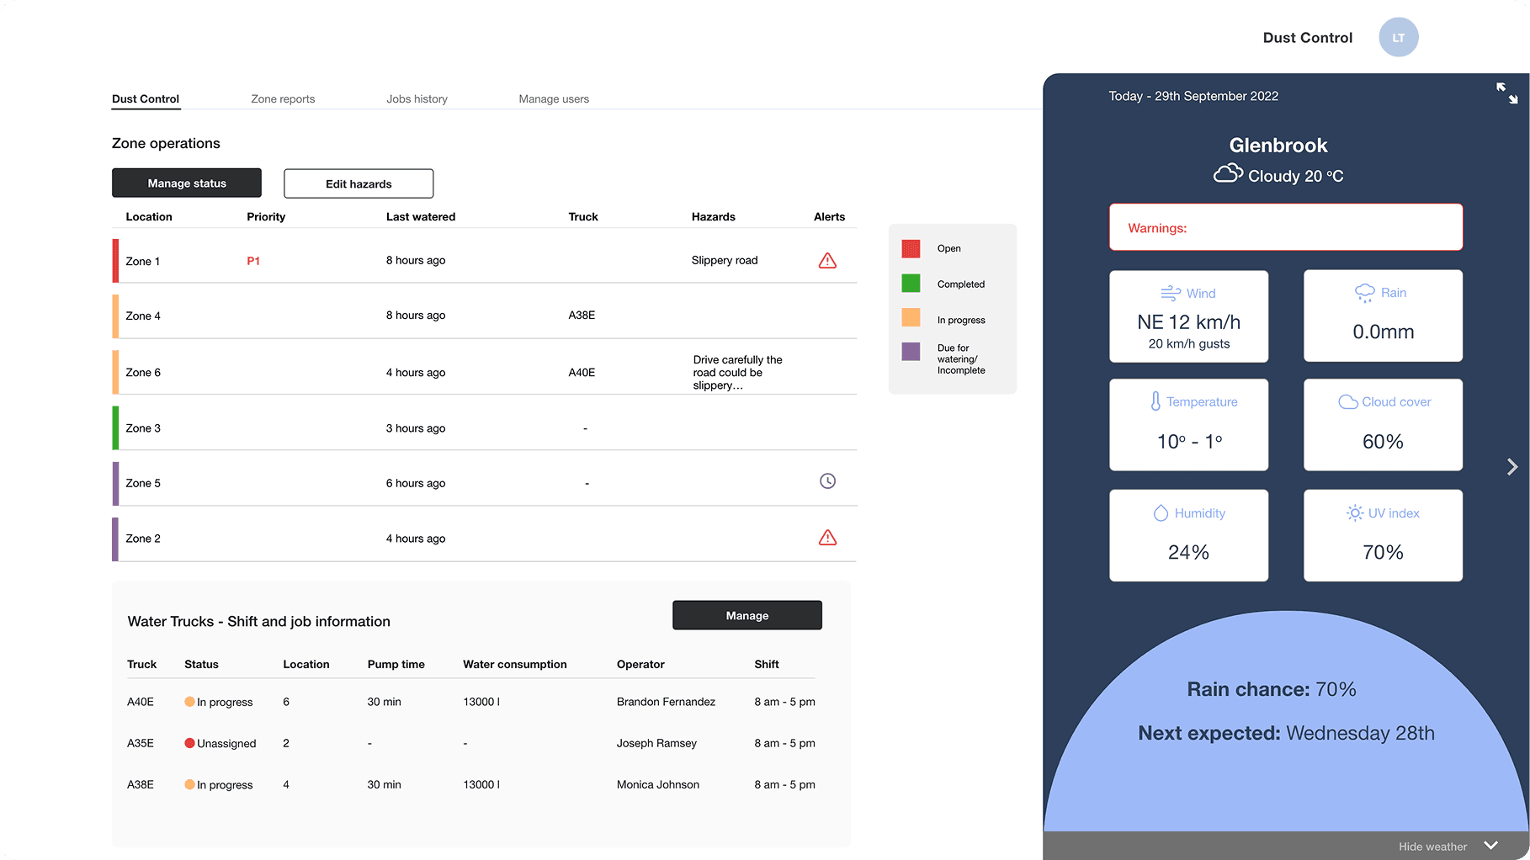Click the Cloud cover icon
The width and height of the screenshot is (1530, 860).
coord(1348,402)
